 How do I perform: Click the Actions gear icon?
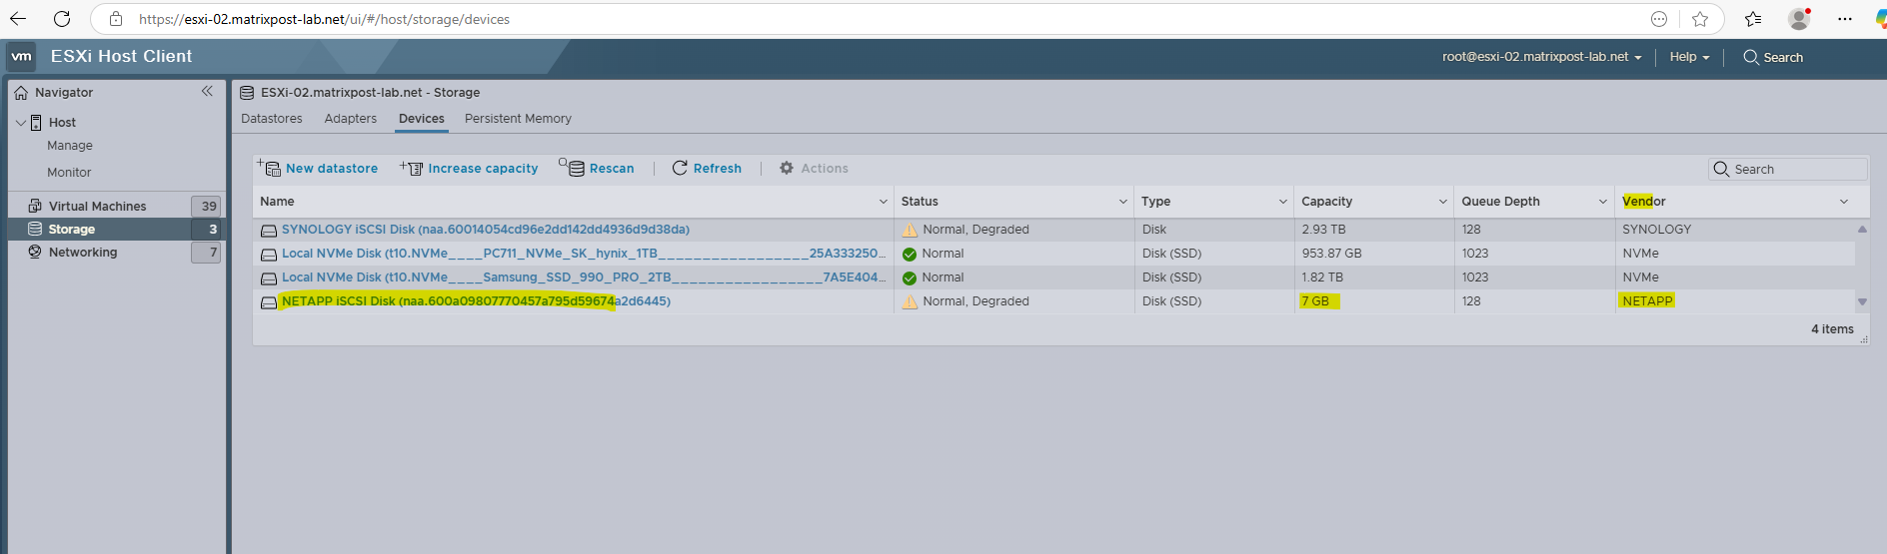[787, 168]
